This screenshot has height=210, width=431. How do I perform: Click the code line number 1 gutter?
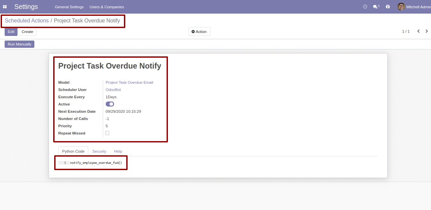[x=64, y=163]
